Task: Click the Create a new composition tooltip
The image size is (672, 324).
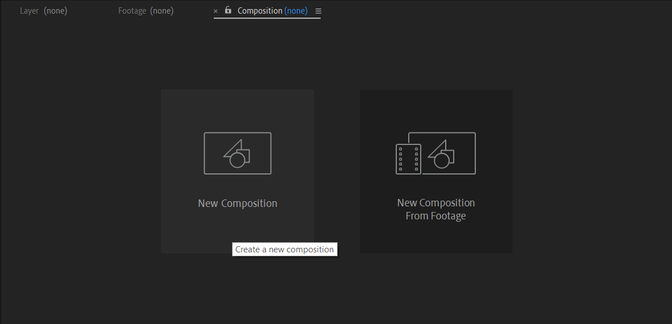Action: tap(285, 250)
